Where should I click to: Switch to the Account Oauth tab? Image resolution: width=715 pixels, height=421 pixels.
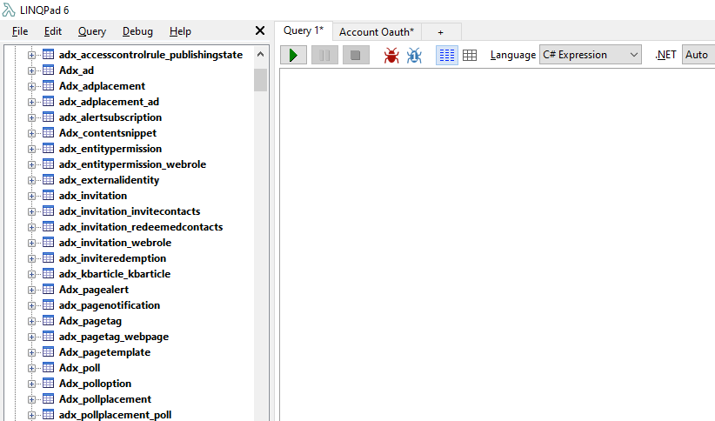tap(377, 32)
